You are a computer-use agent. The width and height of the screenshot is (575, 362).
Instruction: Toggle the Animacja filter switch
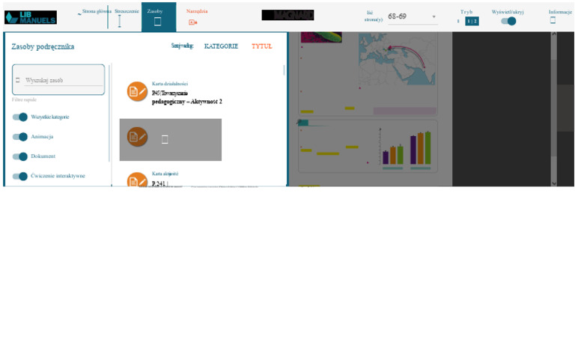19,137
